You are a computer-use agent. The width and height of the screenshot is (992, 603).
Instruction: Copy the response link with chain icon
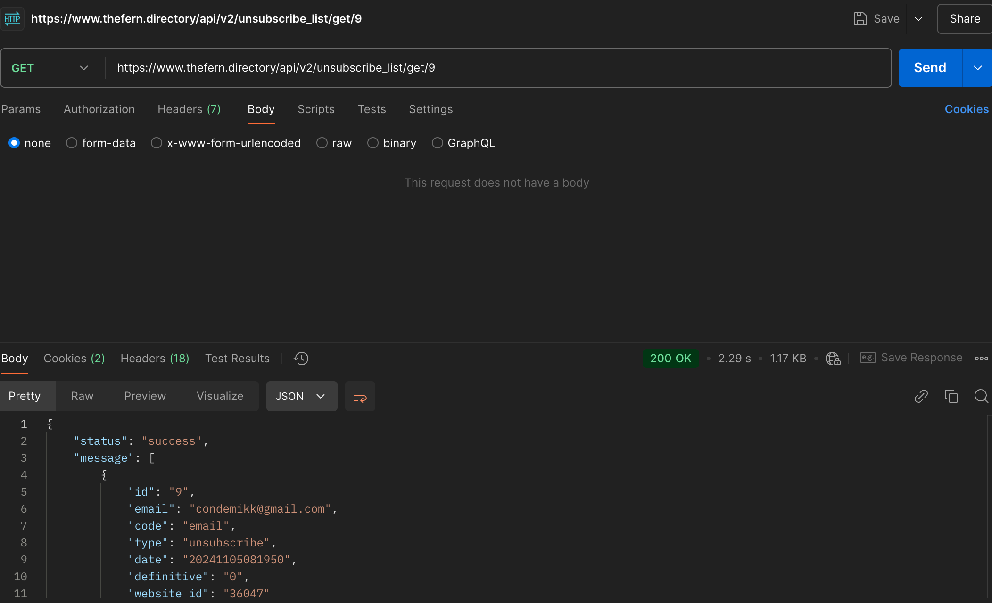pyautogui.click(x=921, y=396)
